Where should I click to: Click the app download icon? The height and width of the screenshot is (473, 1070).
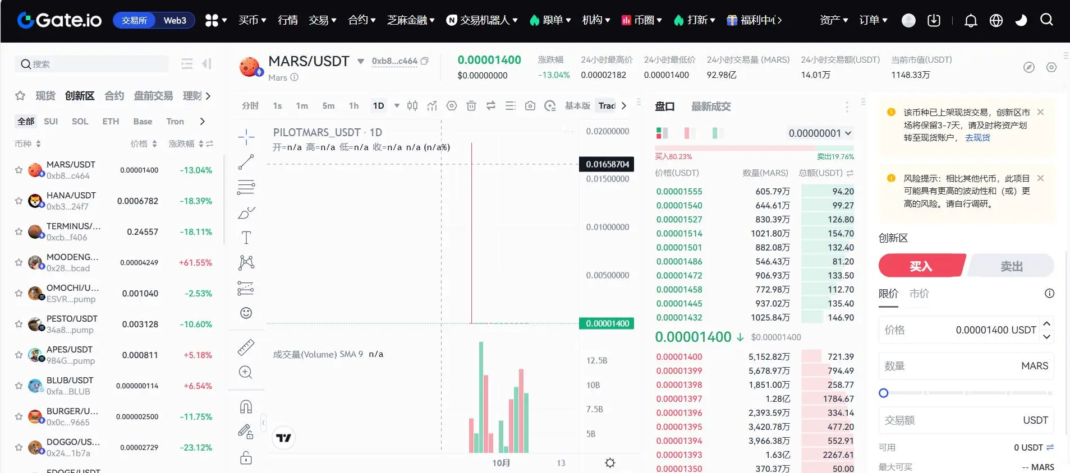click(x=934, y=21)
